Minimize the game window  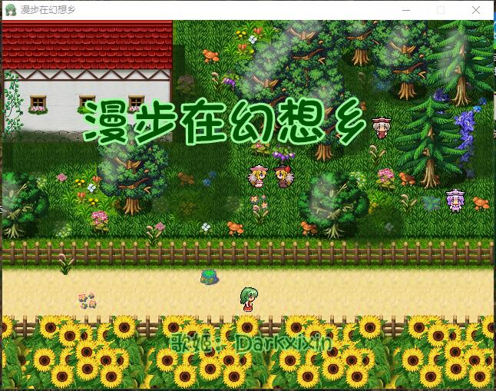(x=406, y=10)
